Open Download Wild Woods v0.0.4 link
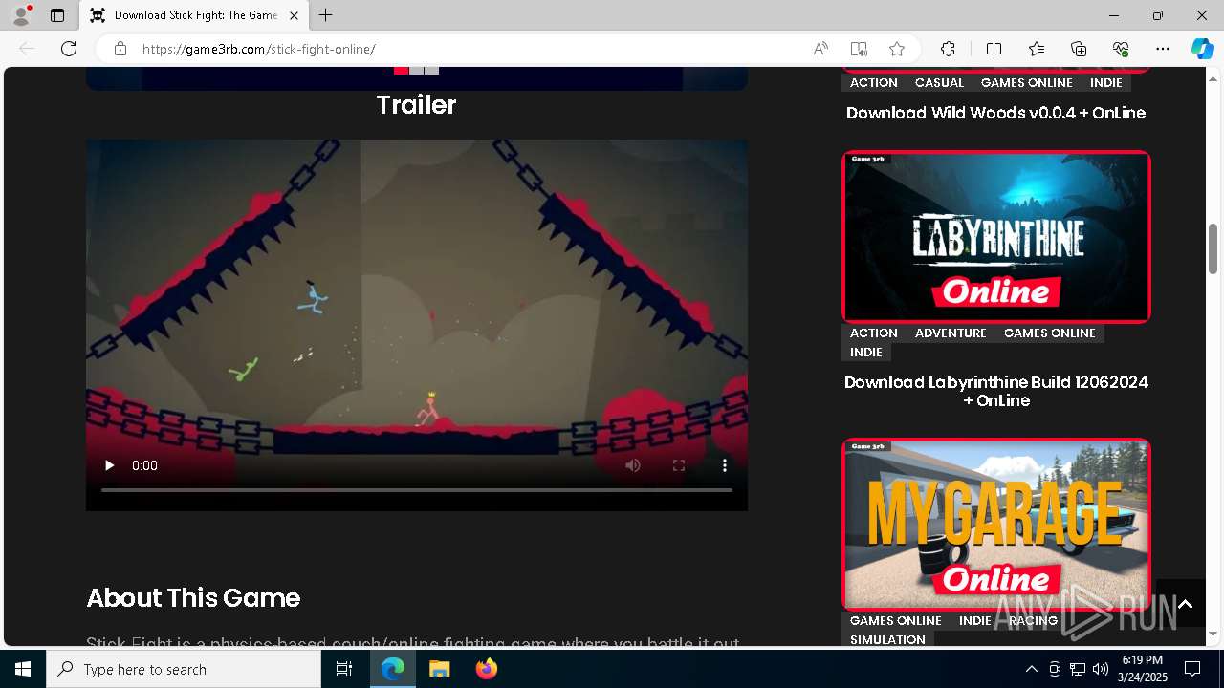This screenshot has height=688, width=1224. tap(995, 113)
